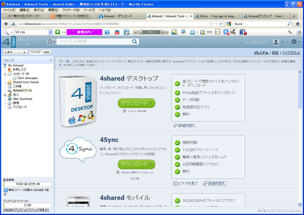
Task: Open the tab list dropdown arrow
Action: 300,16
